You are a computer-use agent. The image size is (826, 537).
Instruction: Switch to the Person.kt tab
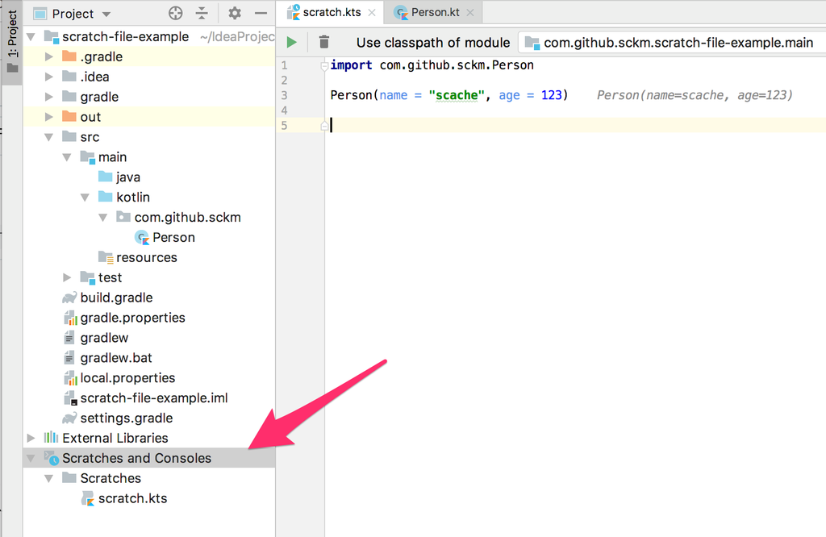click(x=433, y=12)
